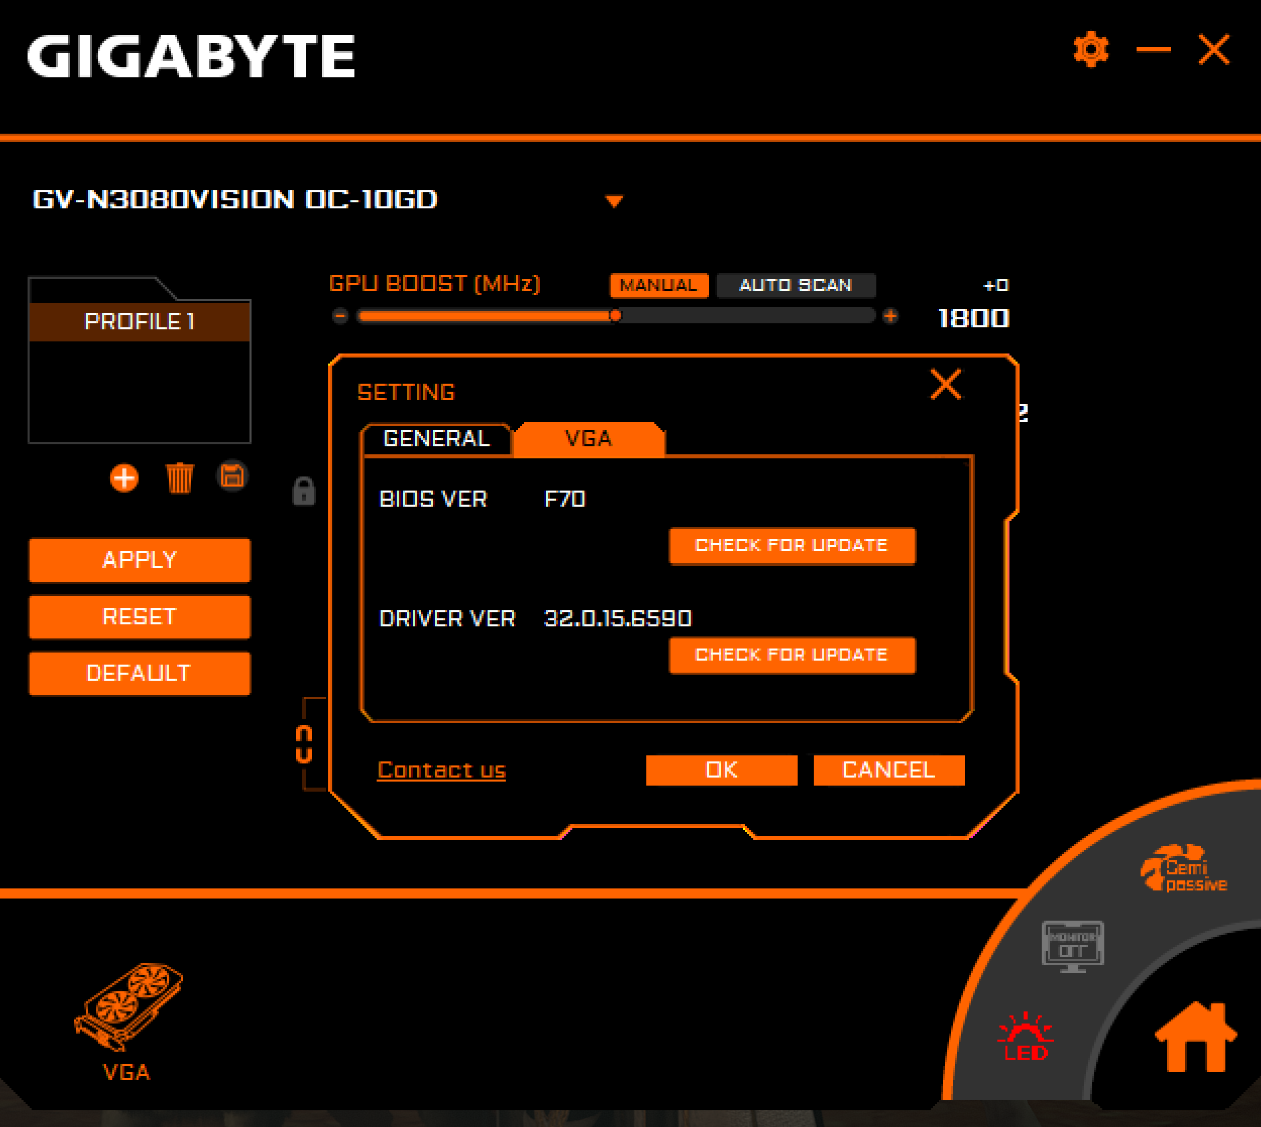Click the +0 boost offset value
1261x1127 pixels.
(996, 285)
